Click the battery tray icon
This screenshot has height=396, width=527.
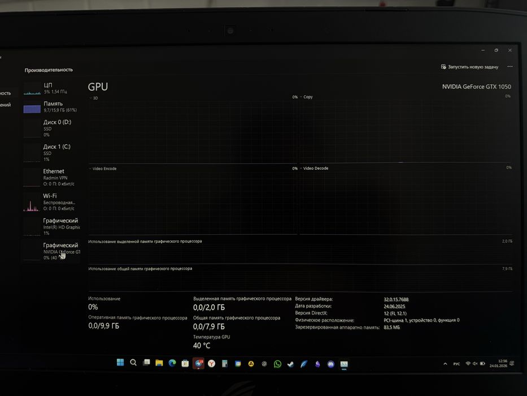click(x=482, y=363)
